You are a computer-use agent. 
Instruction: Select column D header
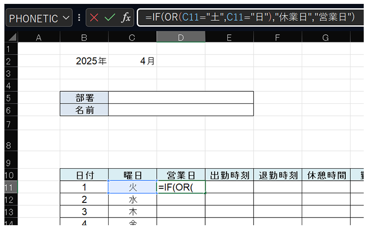point(180,37)
